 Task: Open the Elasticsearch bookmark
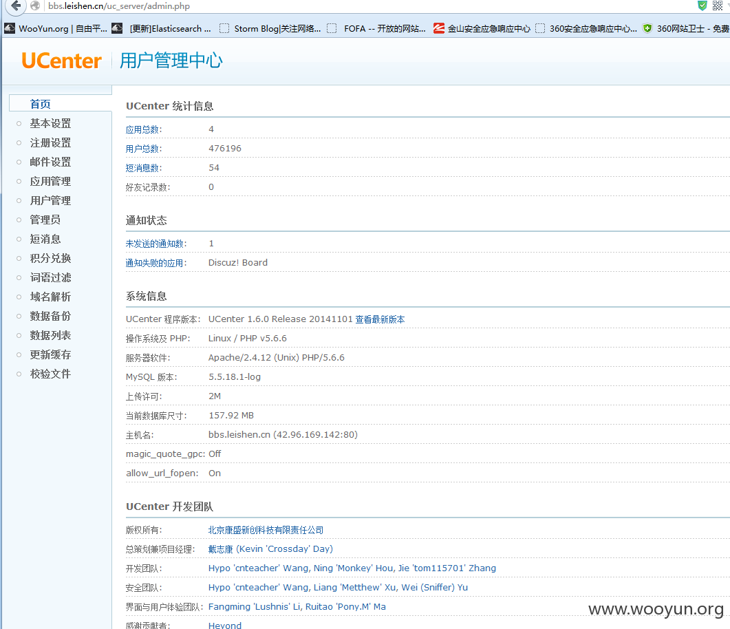[162, 28]
